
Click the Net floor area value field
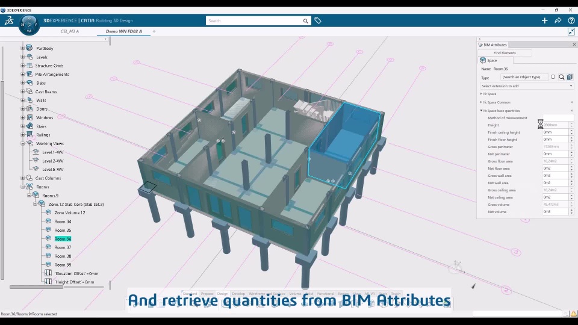click(x=555, y=169)
